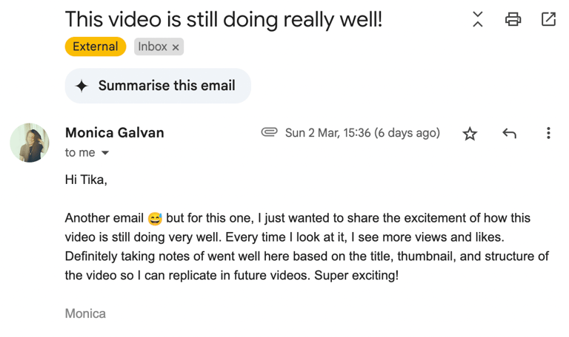
Task: Click the sweat-smile emoji in the message
Action: pos(155,219)
